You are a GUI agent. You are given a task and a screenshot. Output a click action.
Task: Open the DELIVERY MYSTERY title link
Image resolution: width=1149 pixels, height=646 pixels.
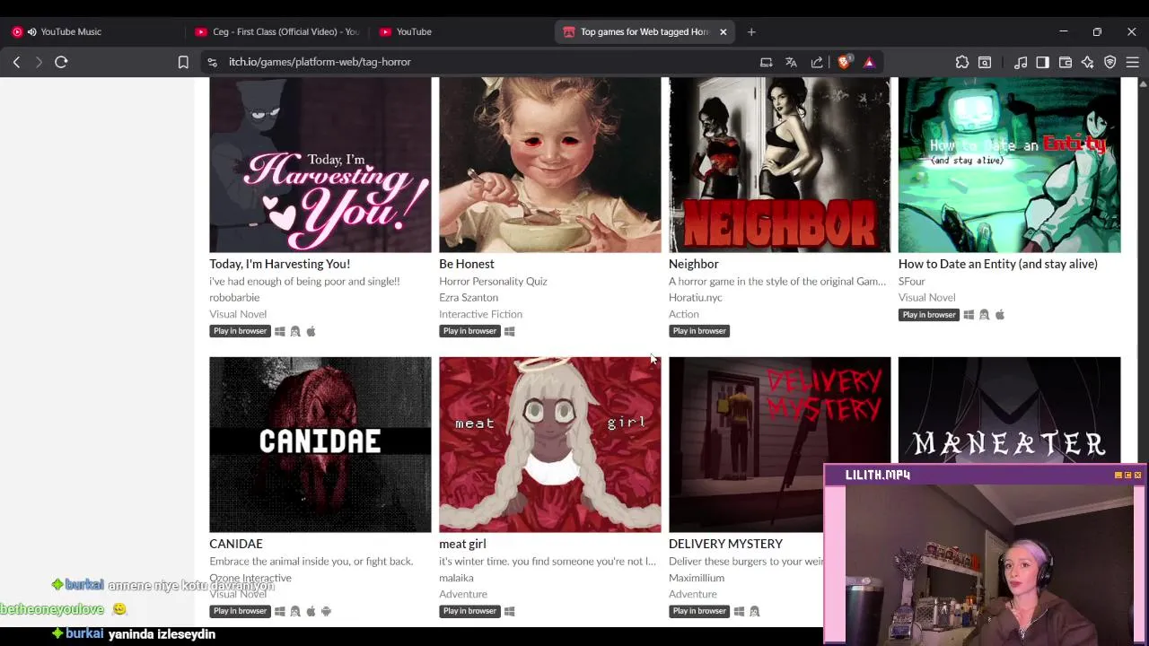[x=725, y=544]
